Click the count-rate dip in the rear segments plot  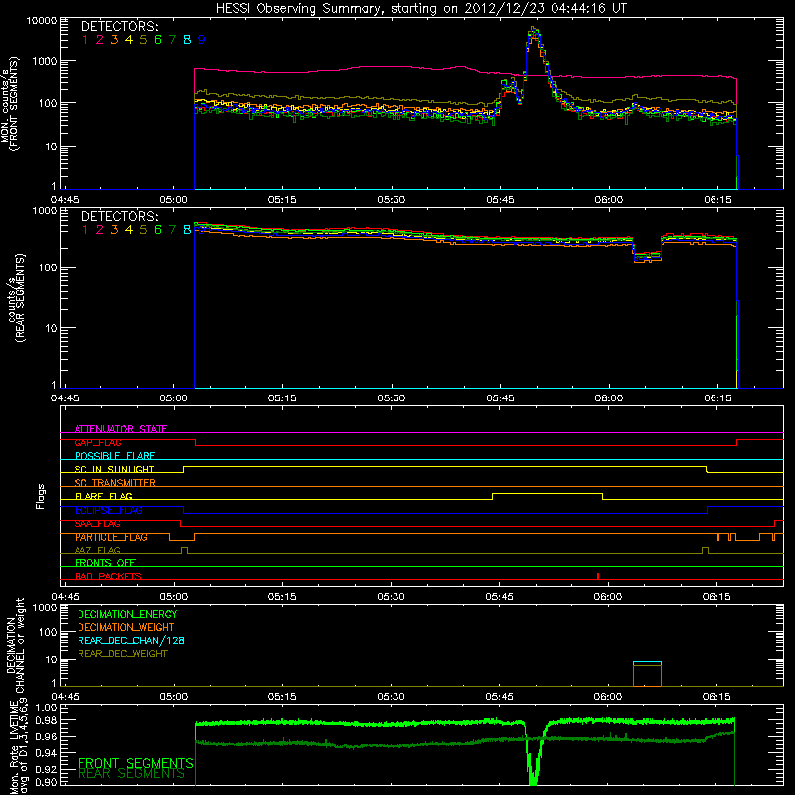coord(648,256)
